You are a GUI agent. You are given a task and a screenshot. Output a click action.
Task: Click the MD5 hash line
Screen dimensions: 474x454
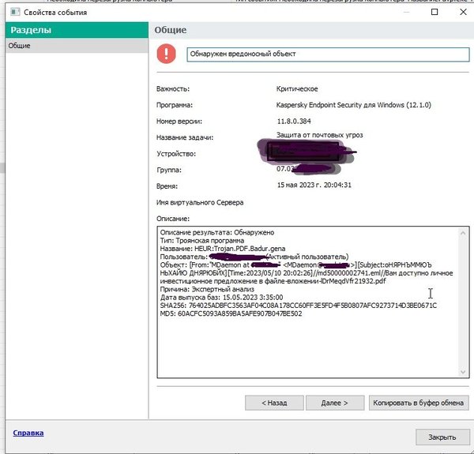tap(231, 313)
